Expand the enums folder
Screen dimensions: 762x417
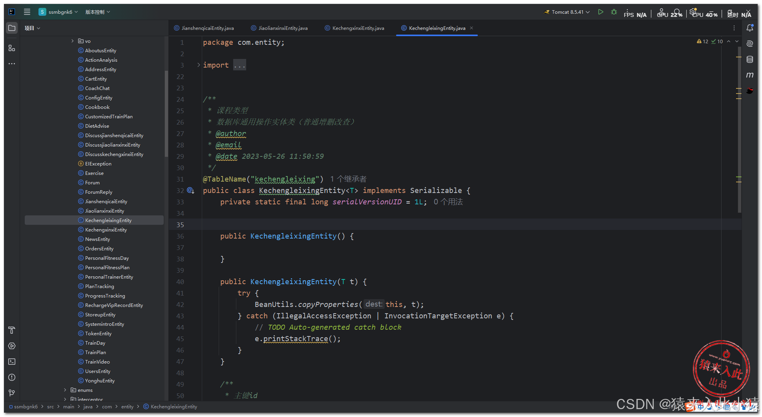pyautogui.click(x=65, y=390)
